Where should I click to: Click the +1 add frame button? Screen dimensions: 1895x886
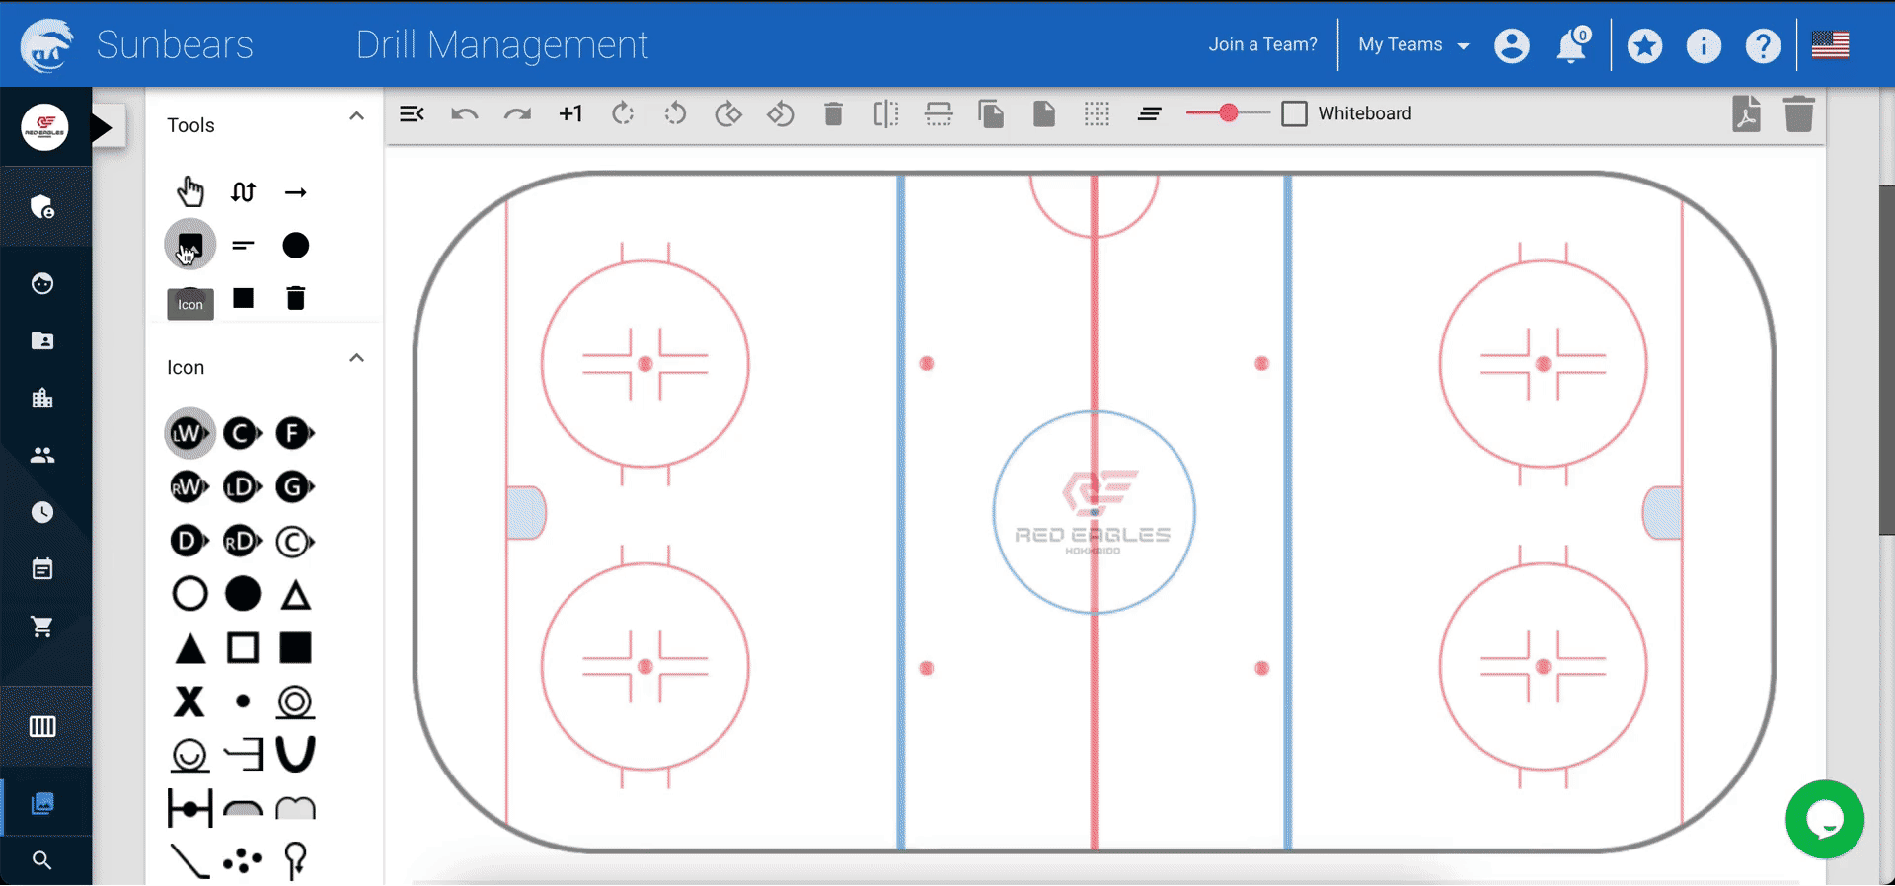[x=570, y=113]
